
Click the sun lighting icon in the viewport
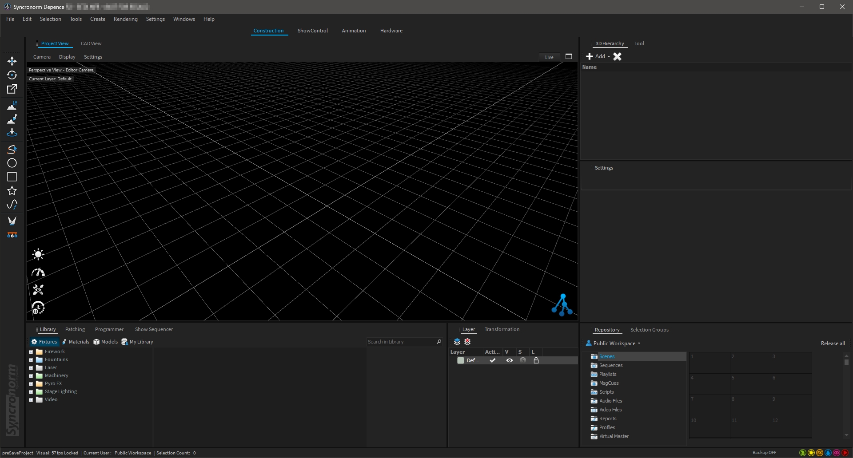pyautogui.click(x=38, y=254)
